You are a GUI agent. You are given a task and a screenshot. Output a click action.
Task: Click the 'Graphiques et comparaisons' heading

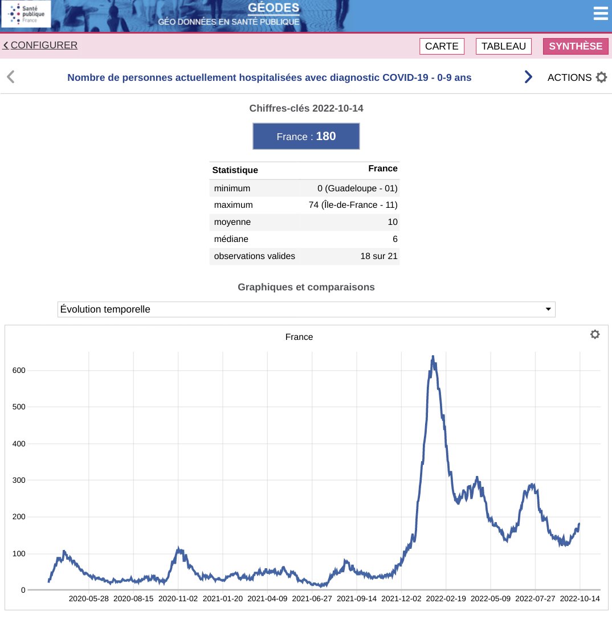click(x=306, y=287)
